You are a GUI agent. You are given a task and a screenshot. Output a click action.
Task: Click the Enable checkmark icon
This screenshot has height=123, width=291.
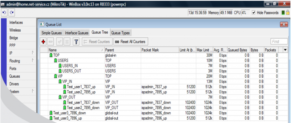click(60, 42)
